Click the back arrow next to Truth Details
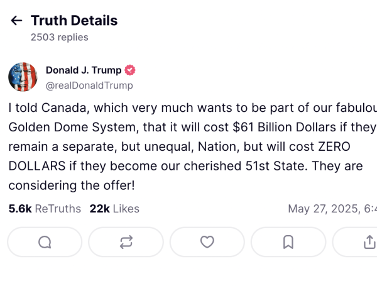The image size is (377, 286). (16, 21)
